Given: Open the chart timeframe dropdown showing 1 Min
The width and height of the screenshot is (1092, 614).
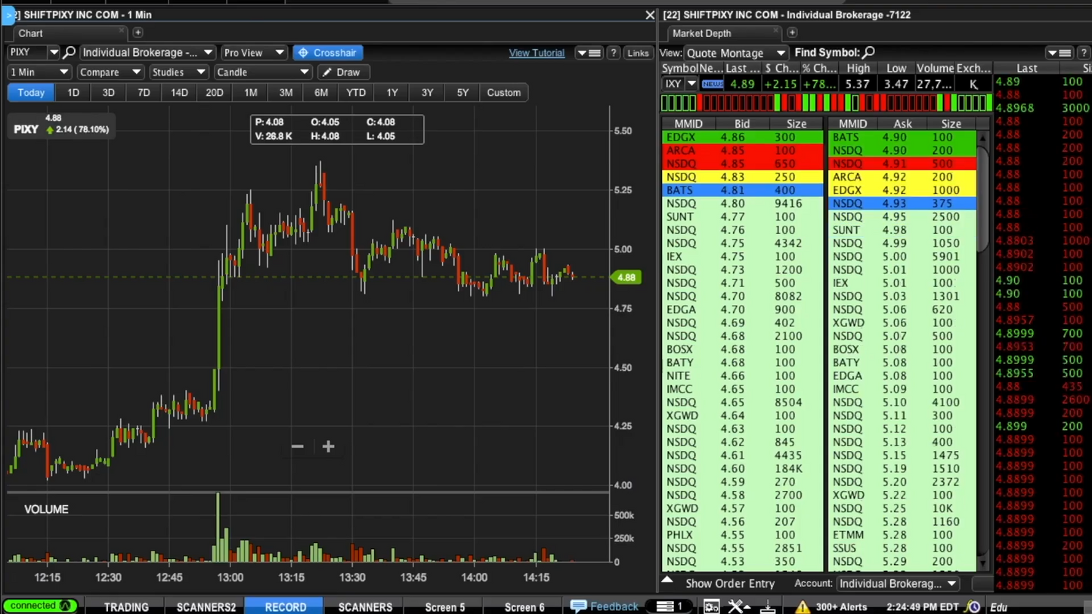Looking at the screenshot, I should click(39, 72).
